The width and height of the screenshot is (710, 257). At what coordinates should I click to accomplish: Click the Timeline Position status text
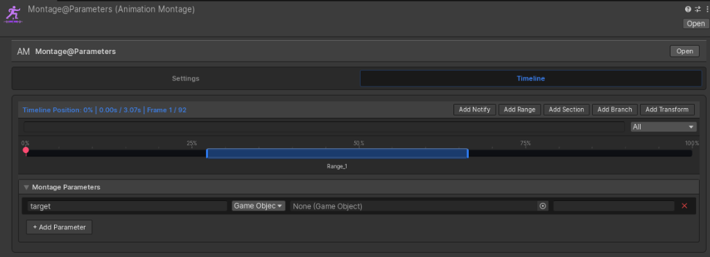(105, 109)
